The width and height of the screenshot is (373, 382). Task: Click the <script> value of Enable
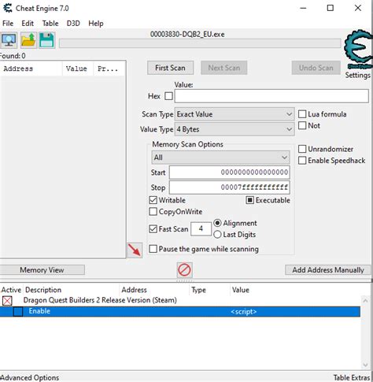[243, 312]
